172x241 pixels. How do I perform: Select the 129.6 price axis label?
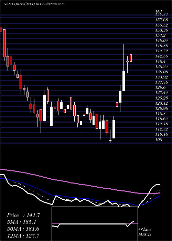click(x=161, y=87)
